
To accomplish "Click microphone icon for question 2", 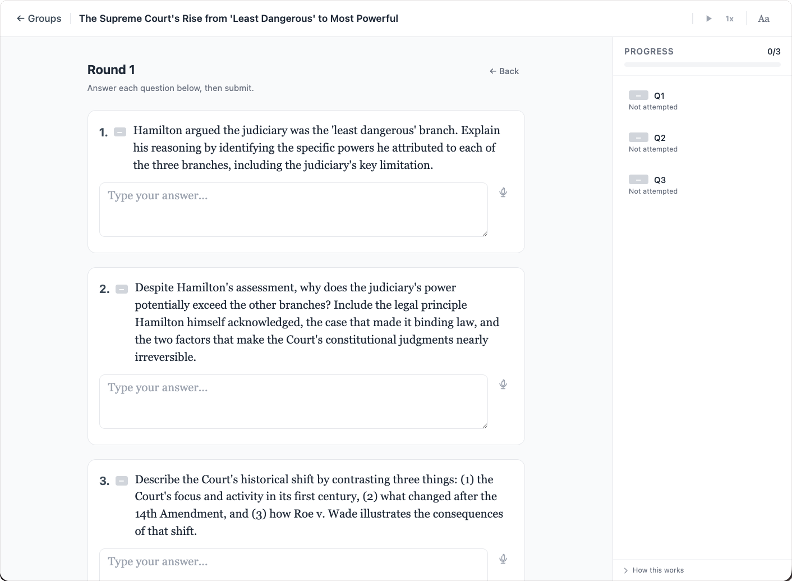I will point(503,385).
